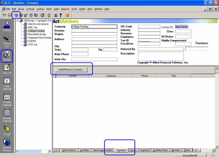
Task: Open the E-mail sidebar icon
Action: pos(7,131)
